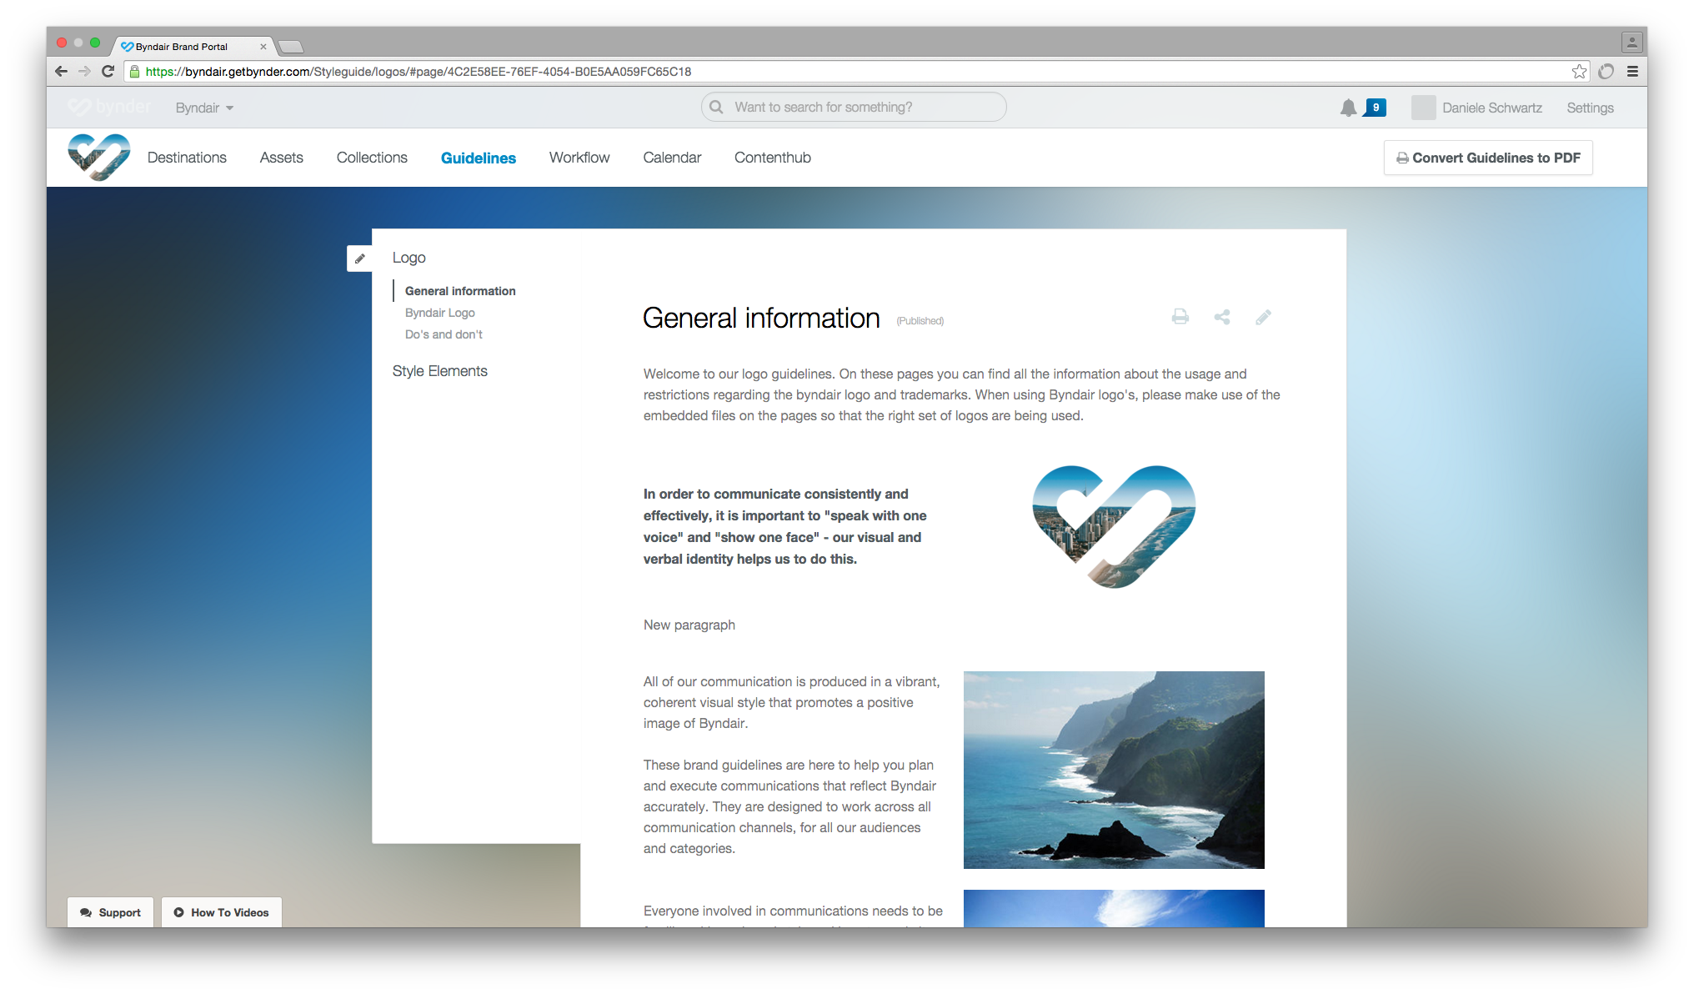1694x994 pixels.
Task: Open the How To Videos button
Action: coord(221,912)
